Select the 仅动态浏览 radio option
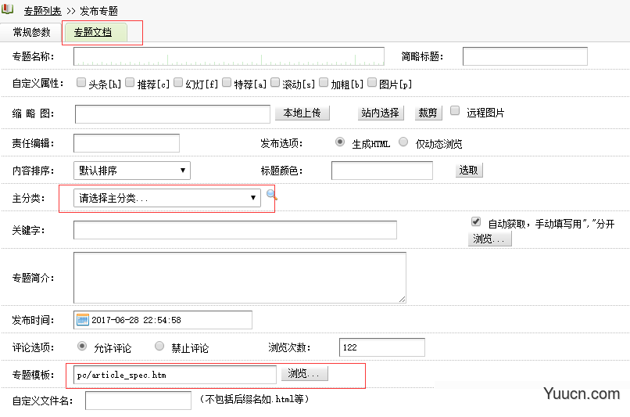 click(x=403, y=142)
